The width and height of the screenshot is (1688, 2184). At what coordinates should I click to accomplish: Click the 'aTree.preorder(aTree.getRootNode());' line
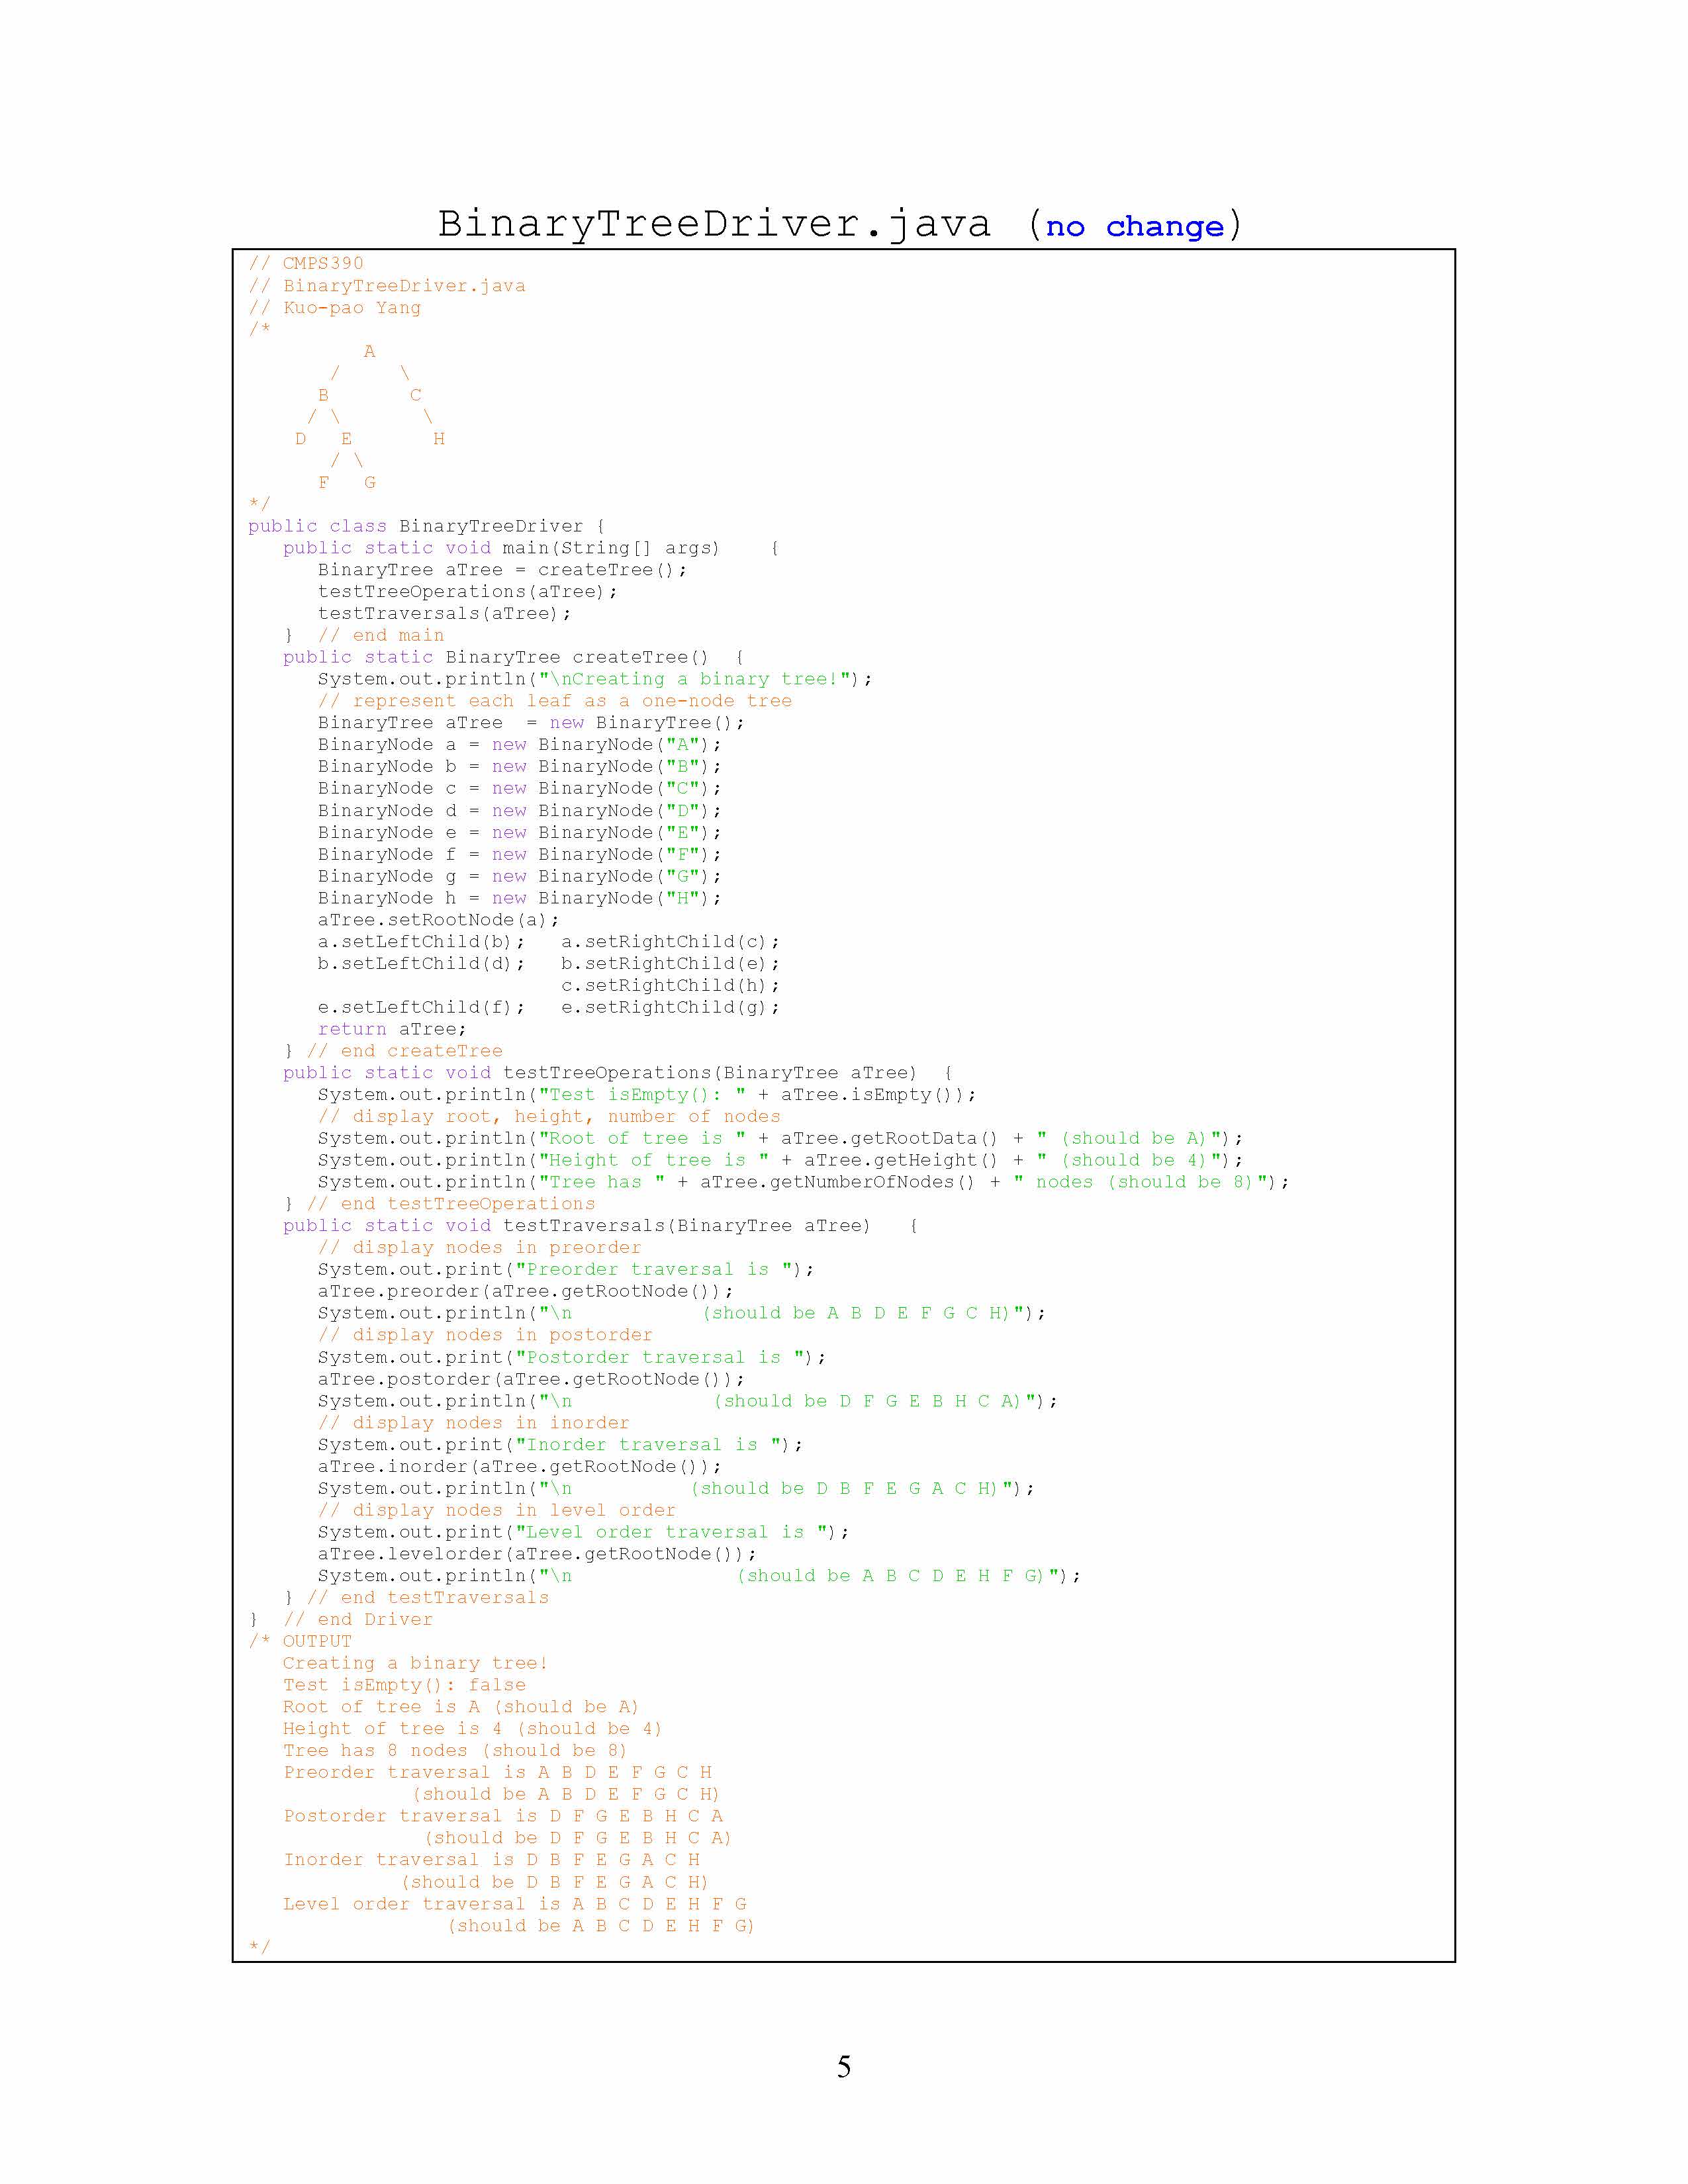coord(525,1291)
